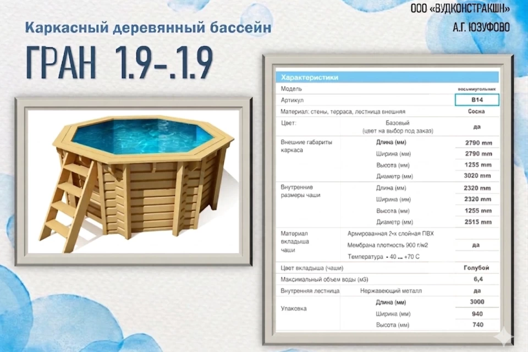The height and width of the screenshot is (352, 528).
Task: Select the "Базовый" colour option text
Action: (397, 123)
